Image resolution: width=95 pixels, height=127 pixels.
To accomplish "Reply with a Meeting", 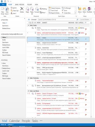I will [43, 9].
